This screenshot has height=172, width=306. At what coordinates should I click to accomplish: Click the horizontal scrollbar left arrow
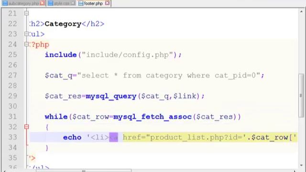click(x=5, y=171)
